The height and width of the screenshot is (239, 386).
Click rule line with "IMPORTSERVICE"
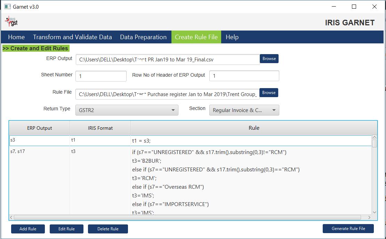tap(170, 204)
